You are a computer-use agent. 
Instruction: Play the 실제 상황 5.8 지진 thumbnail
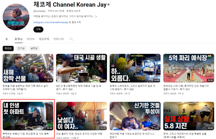tap(188, 116)
